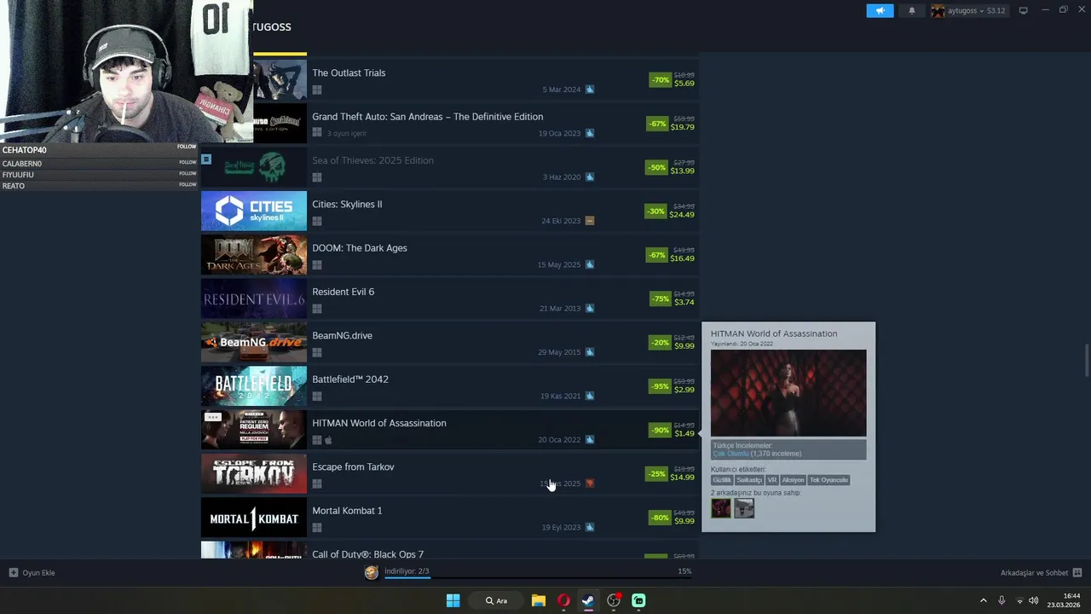
Task: Click the Steam icon in the taskbar
Action: click(x=588, y=600)
